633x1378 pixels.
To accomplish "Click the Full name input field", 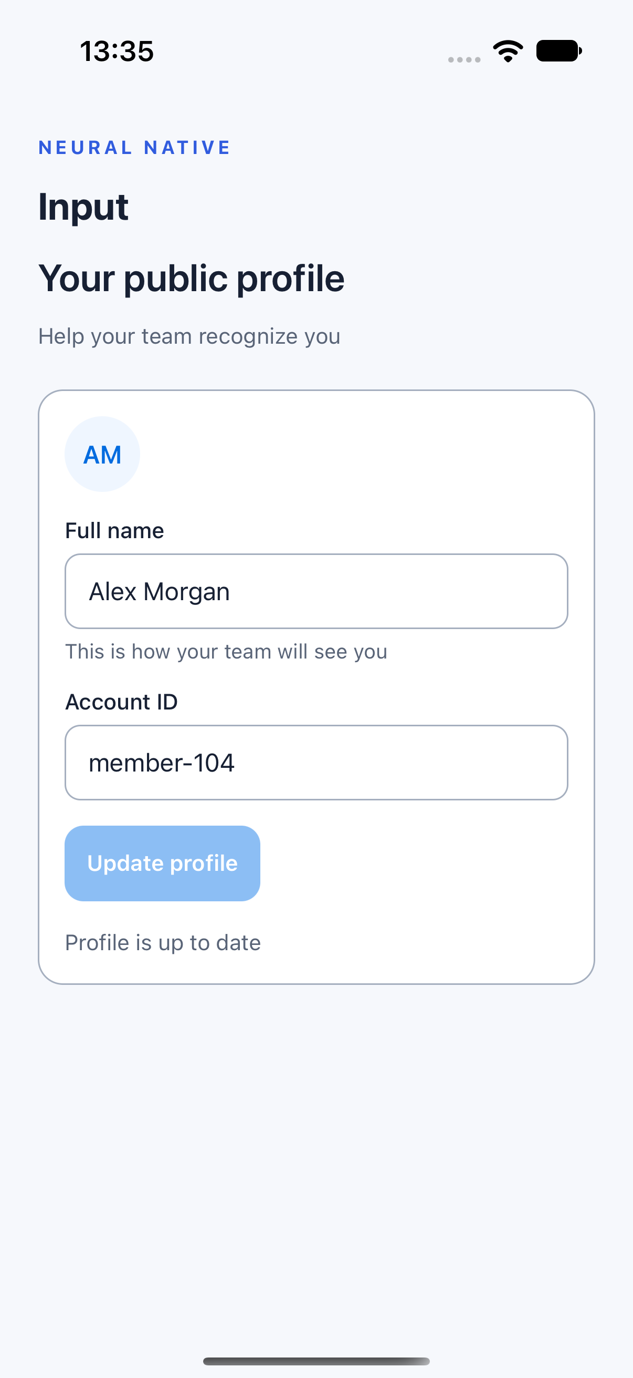I will (x=316, y=591).
